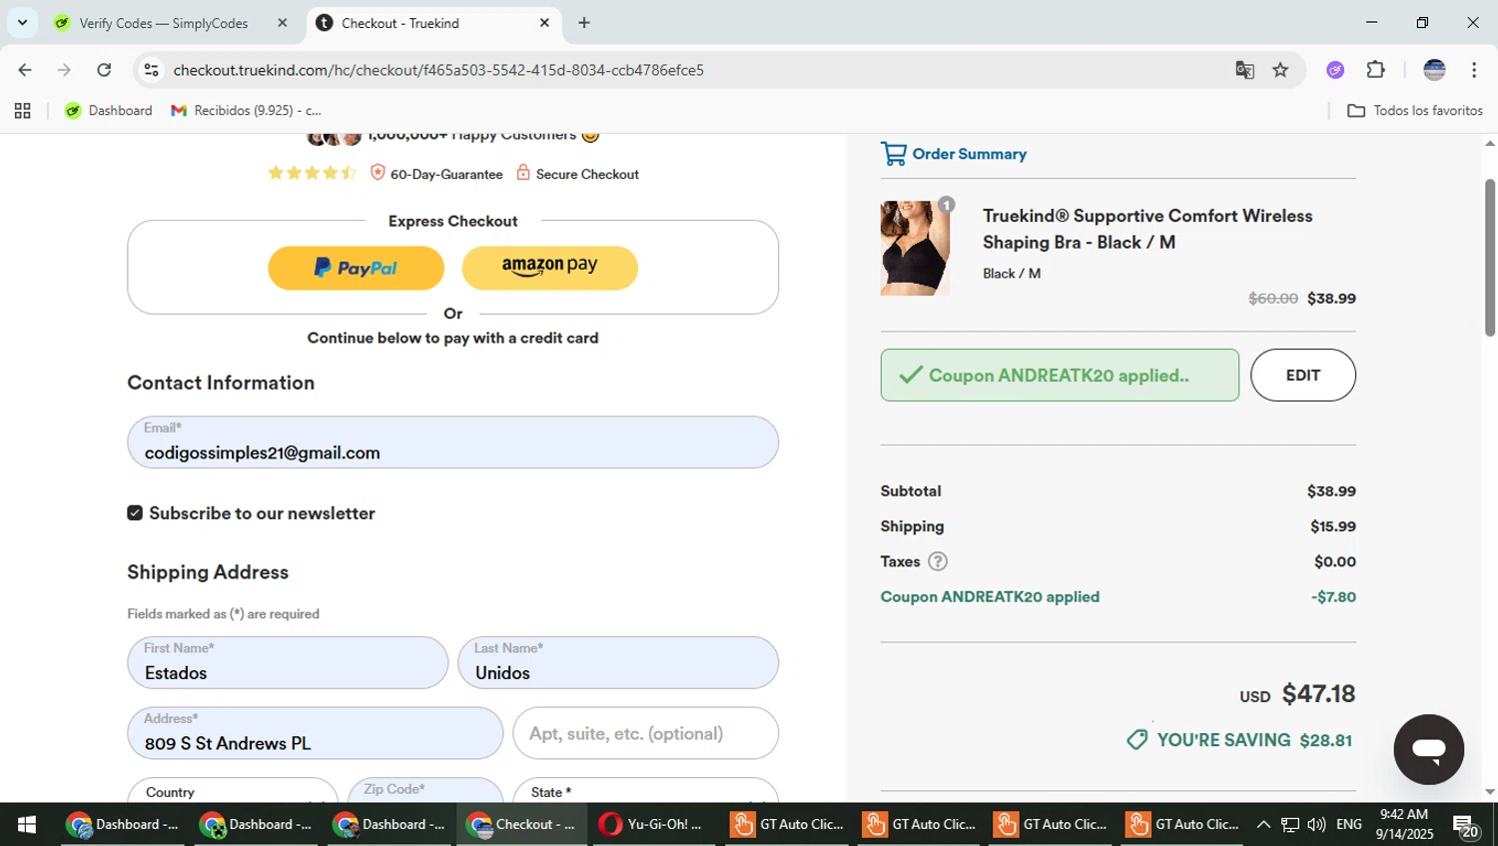This screenshot has height=846, width=1498.
Task: Click the purple extension icon in toolbar
Action: [1335, 70]
